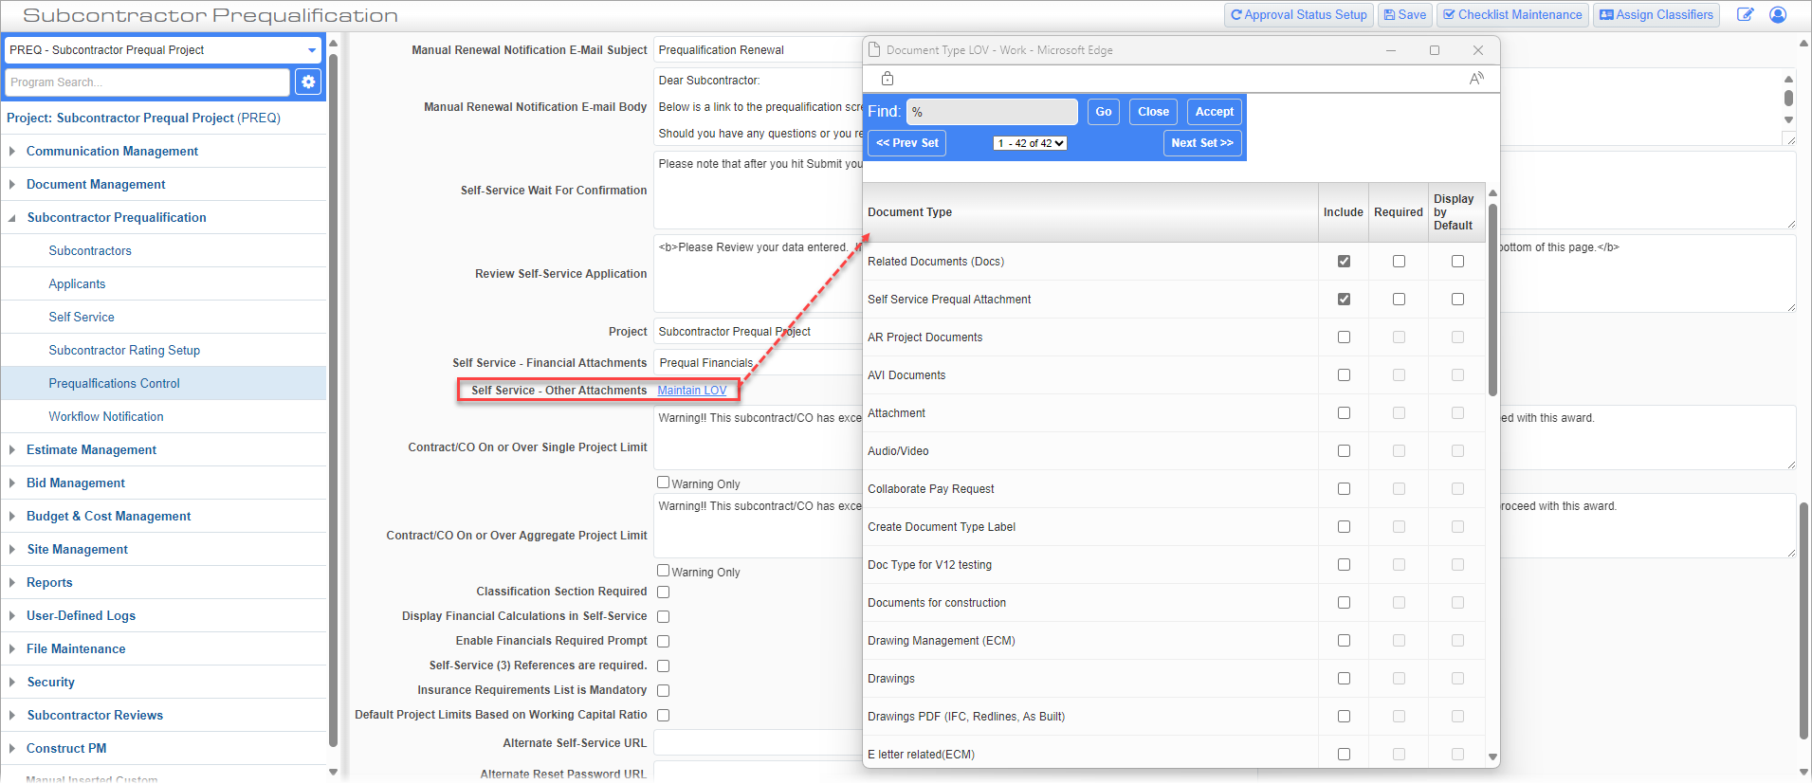
Task: Click Go in Document Type LOV
Action: [x=1104, y=112]
